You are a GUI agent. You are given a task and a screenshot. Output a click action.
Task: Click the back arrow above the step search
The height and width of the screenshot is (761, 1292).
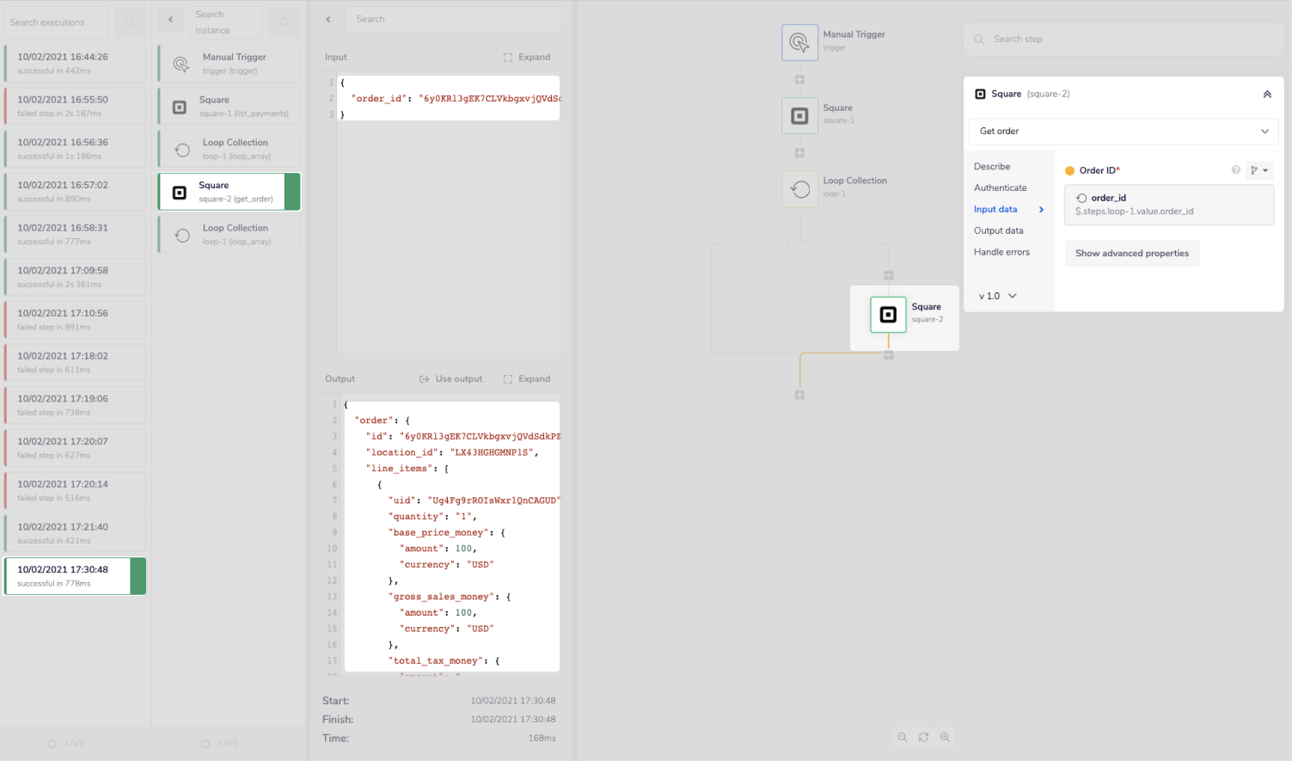coord(328,18)
